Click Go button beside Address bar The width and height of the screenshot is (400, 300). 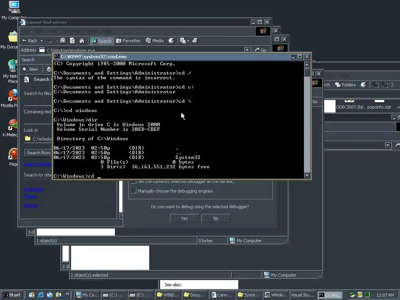pyautogui.click(x=261, y=50)
